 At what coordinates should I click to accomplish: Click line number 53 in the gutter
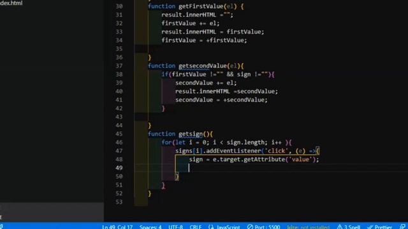[119, 202]
